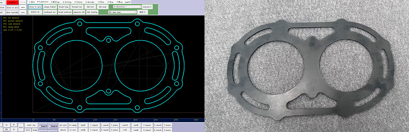Select the head 4 radio button
409x132 pixels.
(x=53, y=126)
